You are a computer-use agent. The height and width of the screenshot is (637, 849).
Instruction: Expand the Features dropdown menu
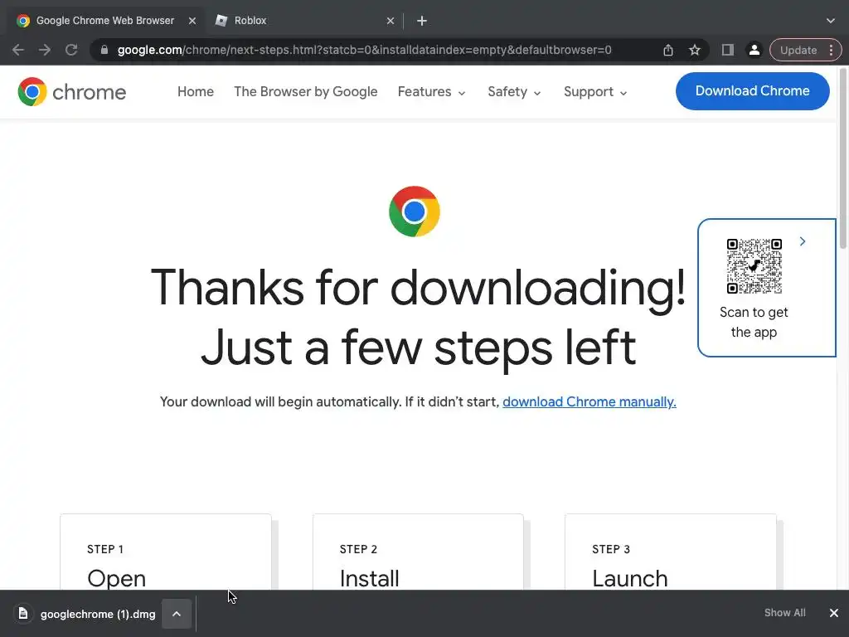pyautogui.click(x=431, y=91)
